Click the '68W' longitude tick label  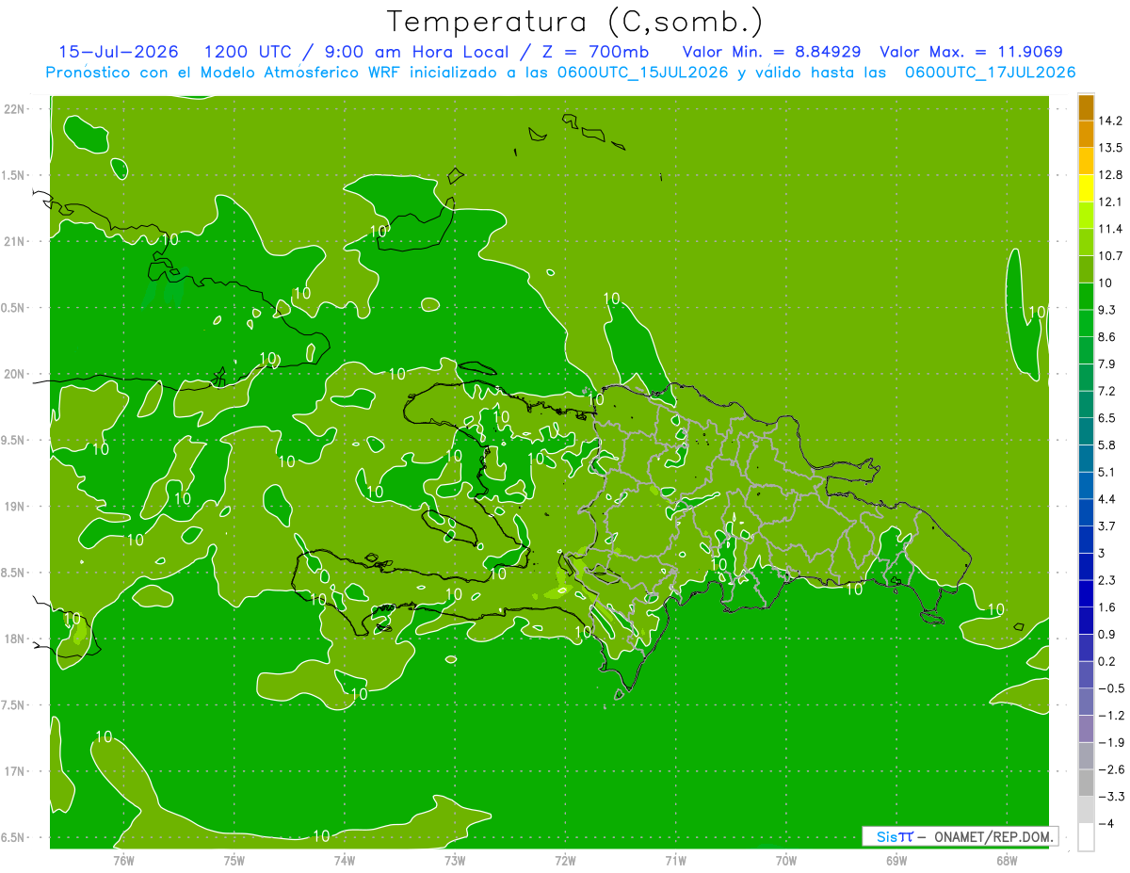(x=1007, y=860)
